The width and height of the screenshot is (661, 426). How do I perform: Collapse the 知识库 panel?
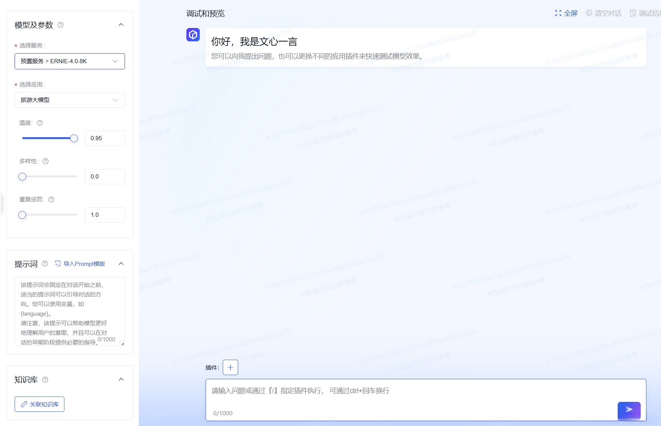[x=121, y=380]
